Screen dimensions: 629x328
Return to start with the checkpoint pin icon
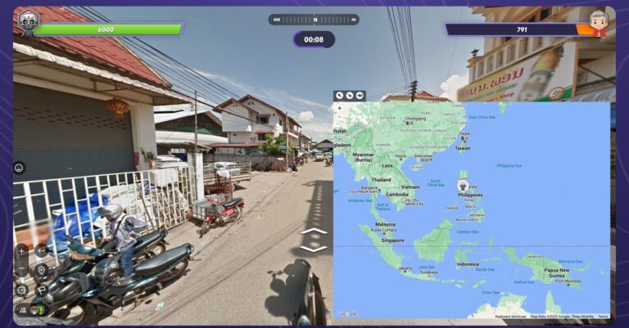(x=41, y=270)
